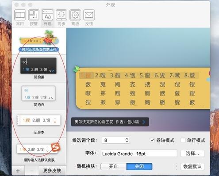Select the 外观 appearance tab

47,17
